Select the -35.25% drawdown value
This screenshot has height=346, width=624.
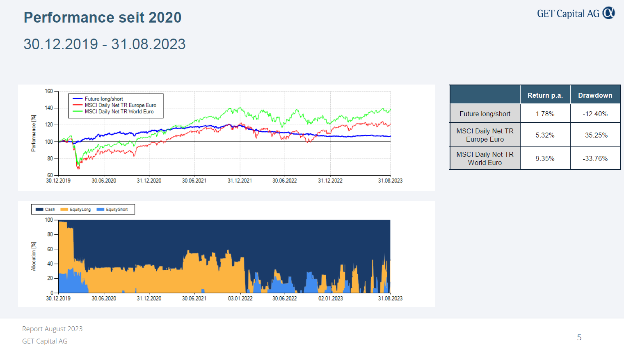tap(595, 135)
